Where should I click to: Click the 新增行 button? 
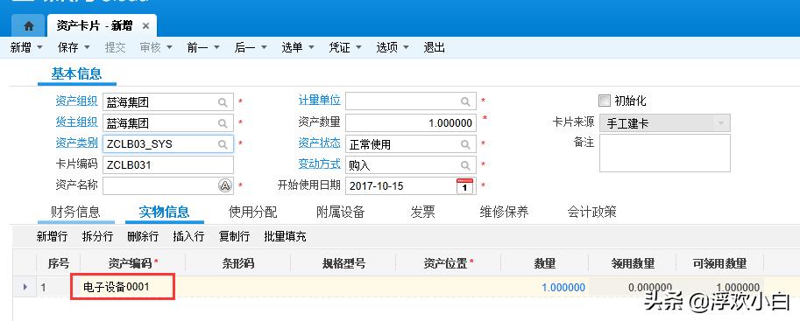pyautogui.click(x=52, y=236)
